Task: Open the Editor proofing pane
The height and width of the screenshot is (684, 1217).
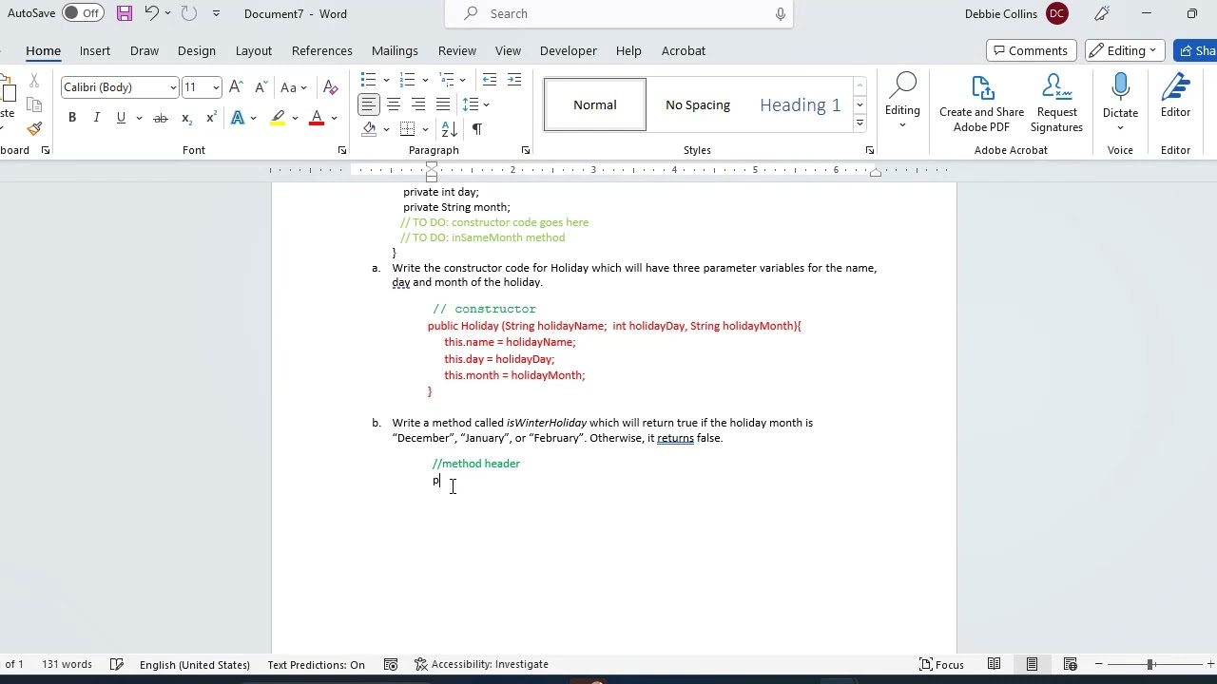Action: click(x=1175, y=97)
